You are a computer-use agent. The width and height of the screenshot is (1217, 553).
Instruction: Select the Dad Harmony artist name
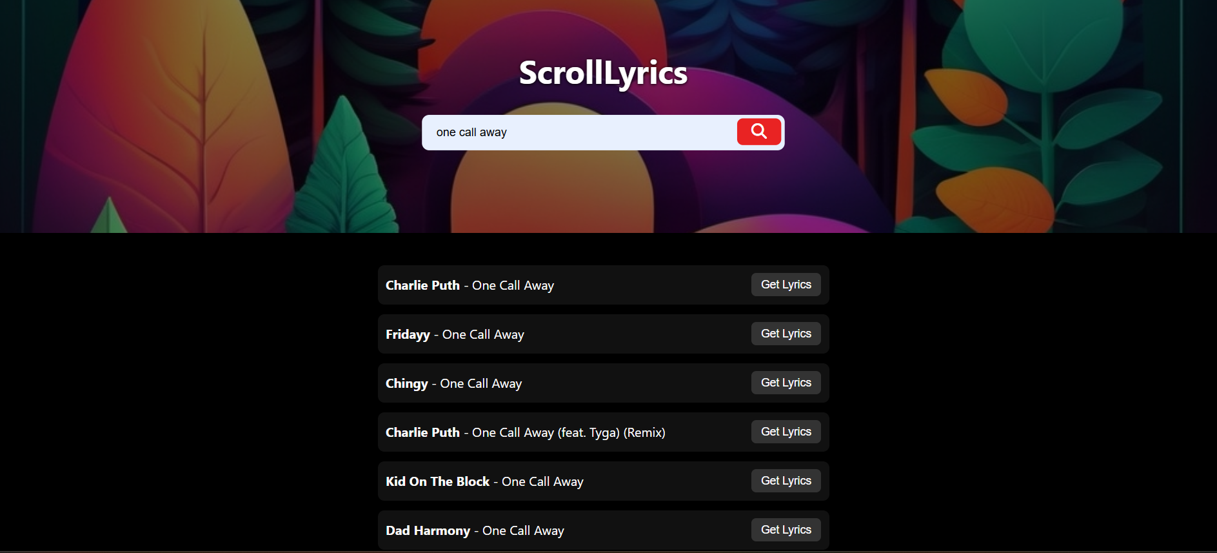pos(428,530)
